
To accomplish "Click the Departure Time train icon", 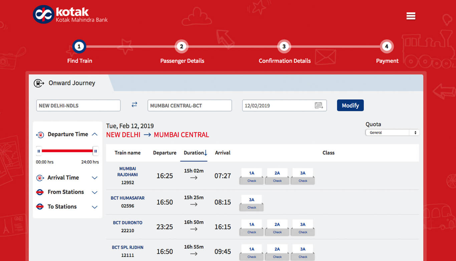I will coord(40,135).
